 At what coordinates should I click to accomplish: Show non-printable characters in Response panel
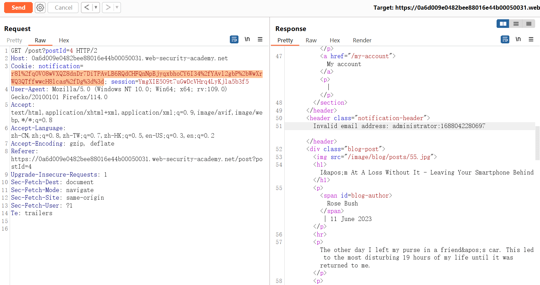[518, 40]
